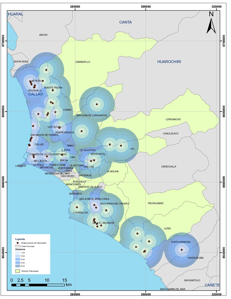Click the Límite Provincial legend symbol

pos(18,246)
